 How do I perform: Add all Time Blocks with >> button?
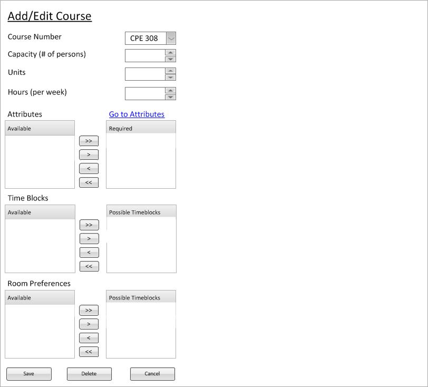click(89, 225)
